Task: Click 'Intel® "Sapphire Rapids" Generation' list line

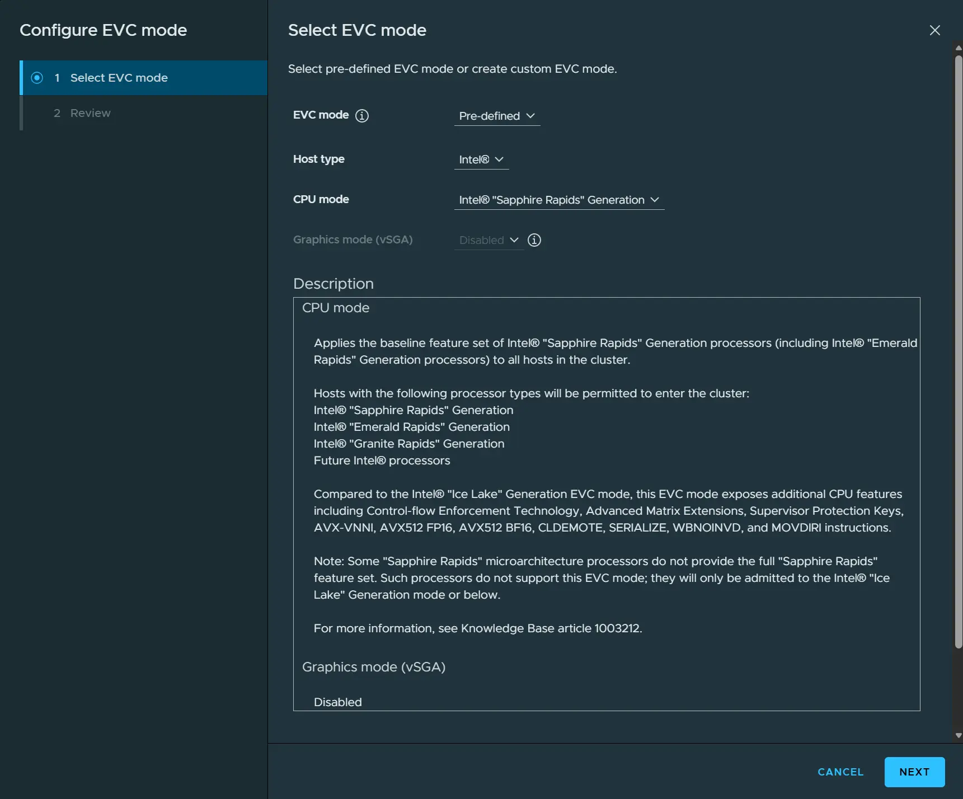Action: pos(414,410)
